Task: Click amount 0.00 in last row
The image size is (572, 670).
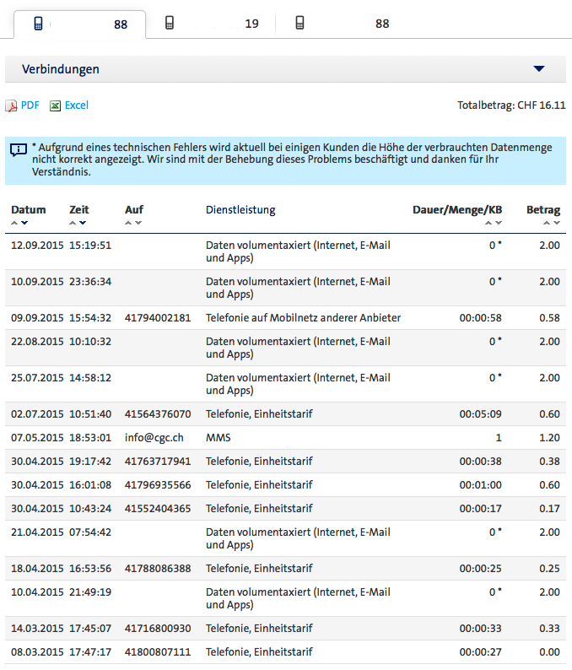Action: click(549, 652)
